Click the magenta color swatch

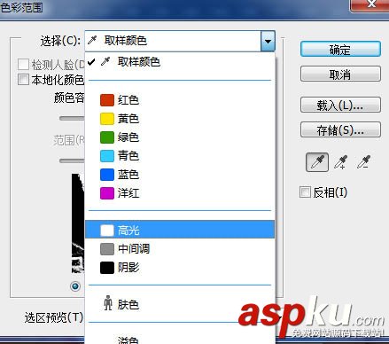pos(107,193)
